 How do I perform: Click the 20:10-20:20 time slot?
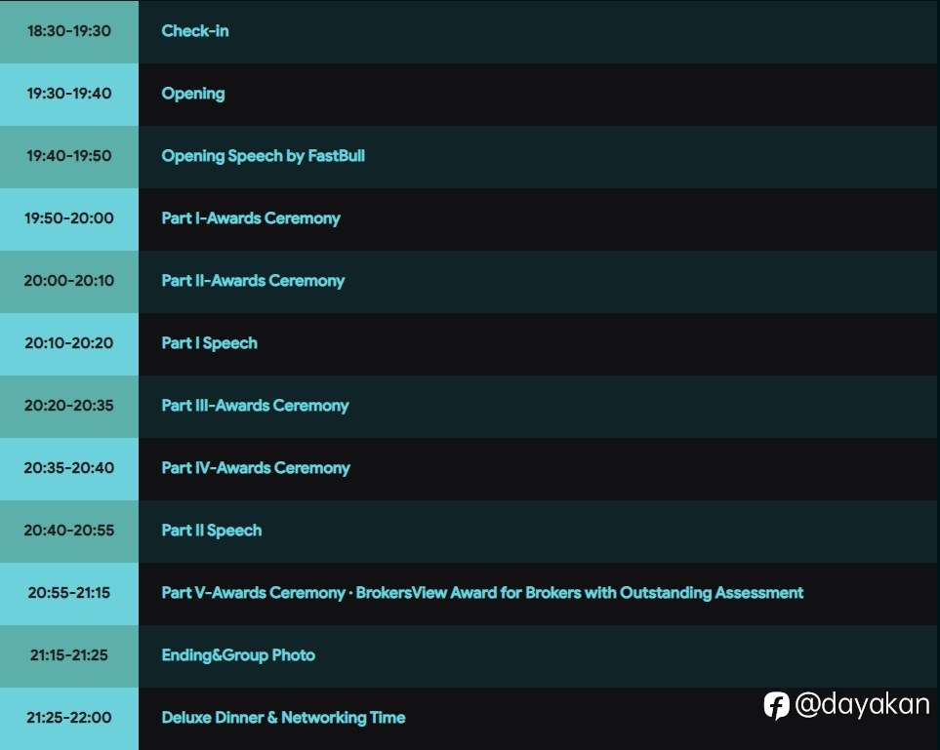pyautogui.click(x=69, y=343)
